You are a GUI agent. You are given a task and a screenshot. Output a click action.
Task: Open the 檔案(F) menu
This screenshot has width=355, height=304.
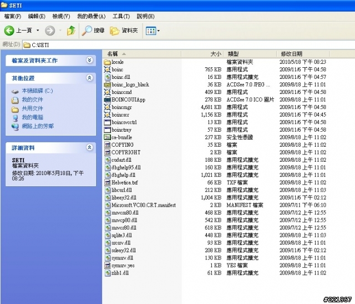click(12, 16)
